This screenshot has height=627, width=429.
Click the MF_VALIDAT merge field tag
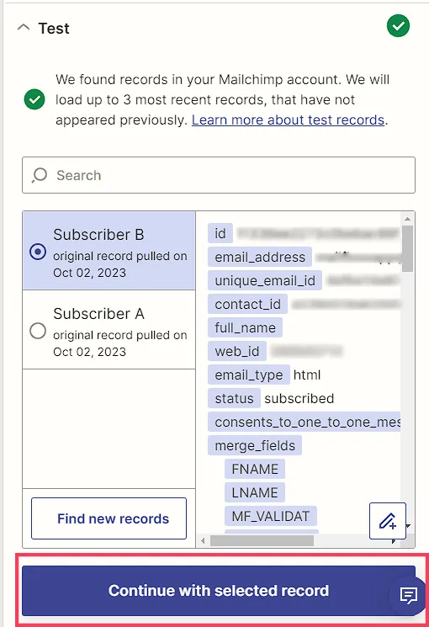click(271, 516)
